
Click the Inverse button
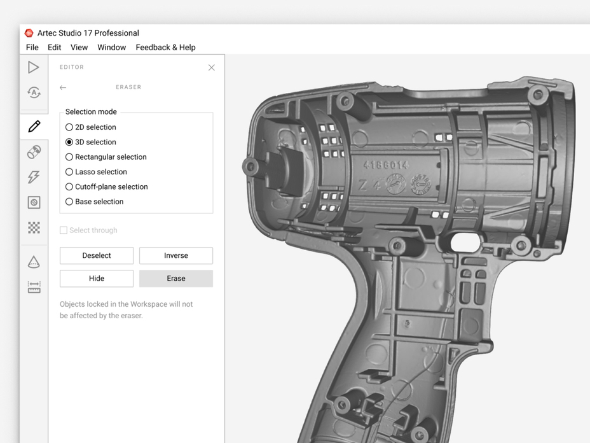[175, 255]
